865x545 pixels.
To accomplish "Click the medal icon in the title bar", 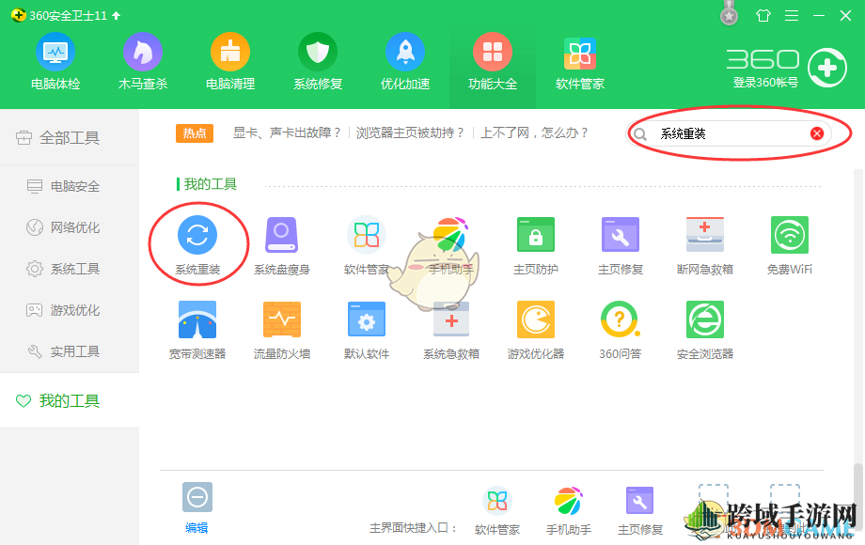I will 730,14.
